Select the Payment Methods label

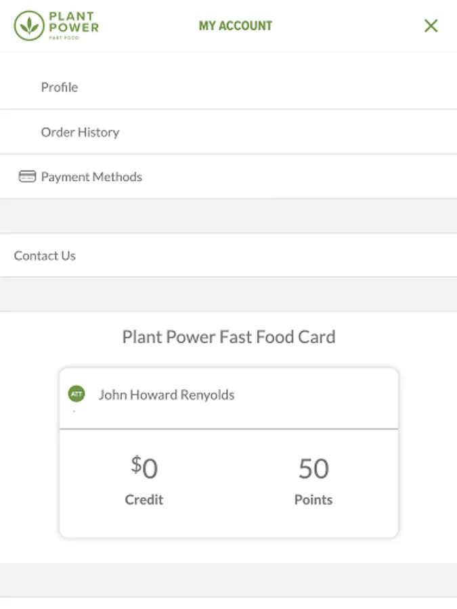click(91, 177)
